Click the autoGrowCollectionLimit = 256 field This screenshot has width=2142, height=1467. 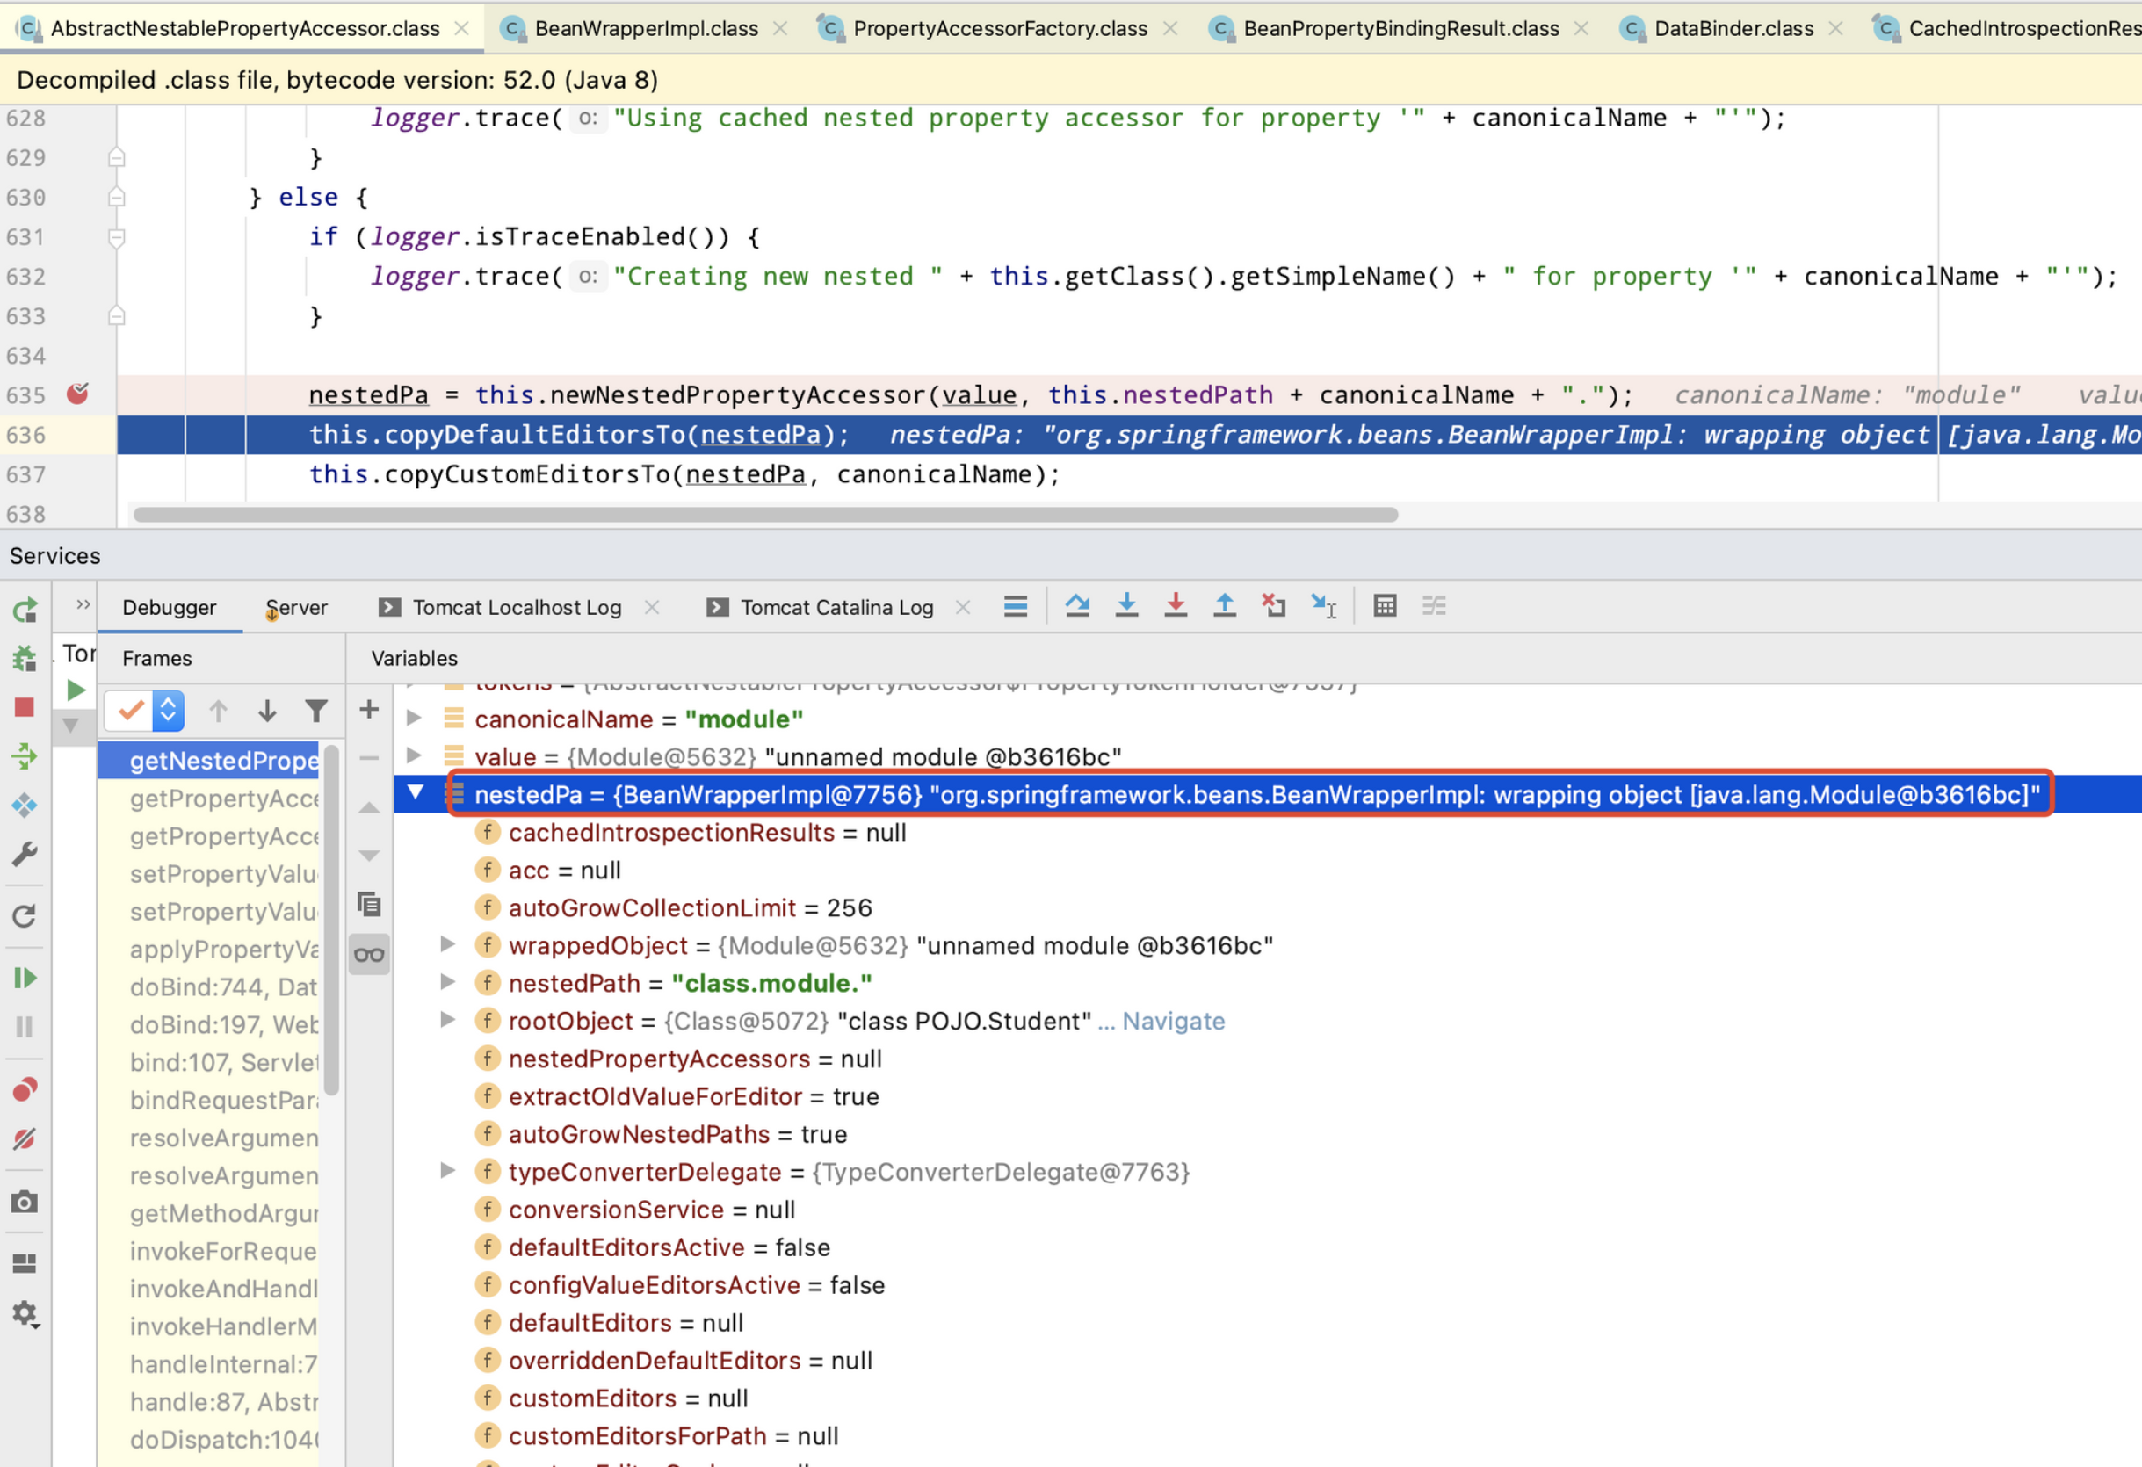click(x=690, y=907)
